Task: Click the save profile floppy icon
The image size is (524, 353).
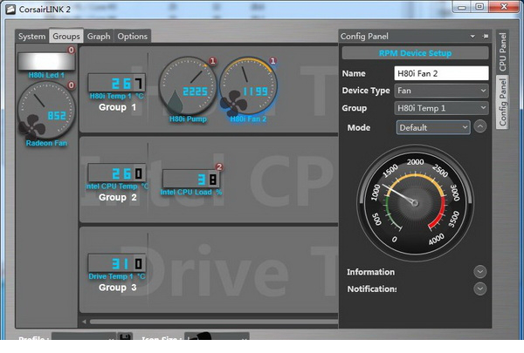Action: click(125, 336)
